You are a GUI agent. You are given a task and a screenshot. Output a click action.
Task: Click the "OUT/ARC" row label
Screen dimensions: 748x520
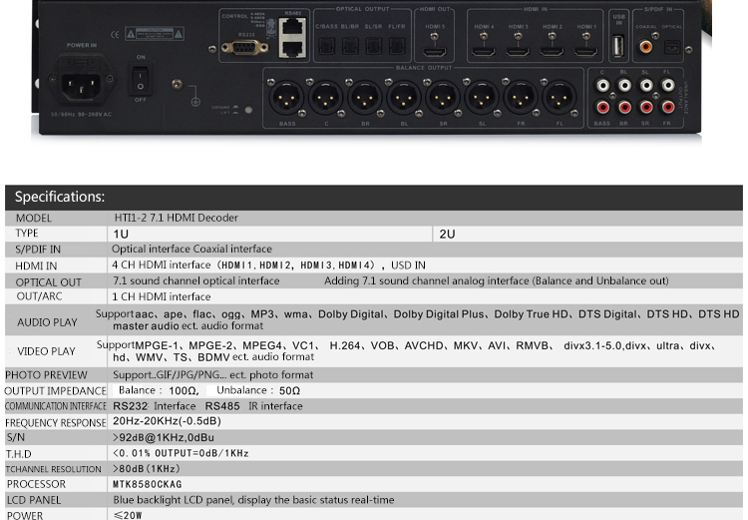click(x=39, y=296)
